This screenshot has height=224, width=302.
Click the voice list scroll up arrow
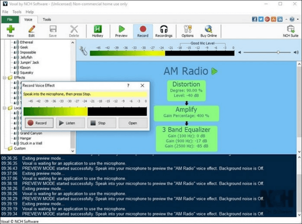(x=72, y=43)
